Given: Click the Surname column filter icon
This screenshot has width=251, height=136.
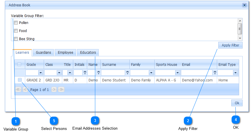Looking at the screenshot, I should (127, 73).
